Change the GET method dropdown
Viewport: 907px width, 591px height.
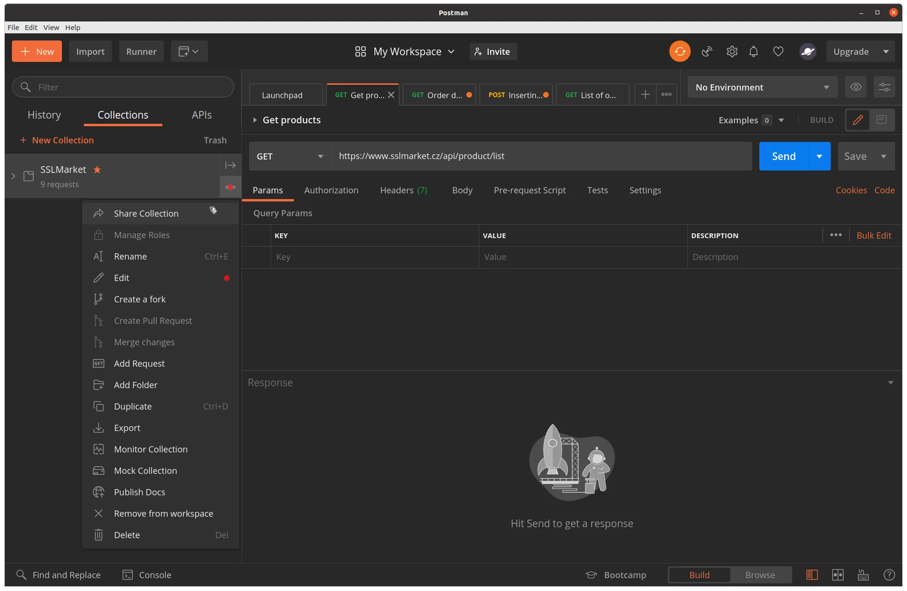[290, 156]
